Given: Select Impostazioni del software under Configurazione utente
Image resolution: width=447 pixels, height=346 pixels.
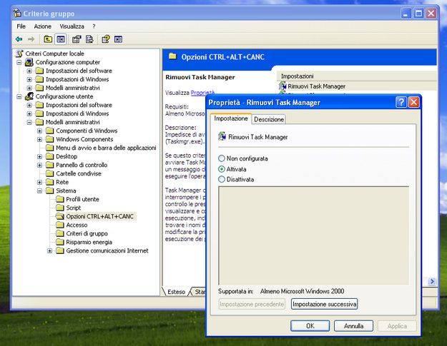Looking at the screenshot, I should pyautogui.click(x=79, y=105).
